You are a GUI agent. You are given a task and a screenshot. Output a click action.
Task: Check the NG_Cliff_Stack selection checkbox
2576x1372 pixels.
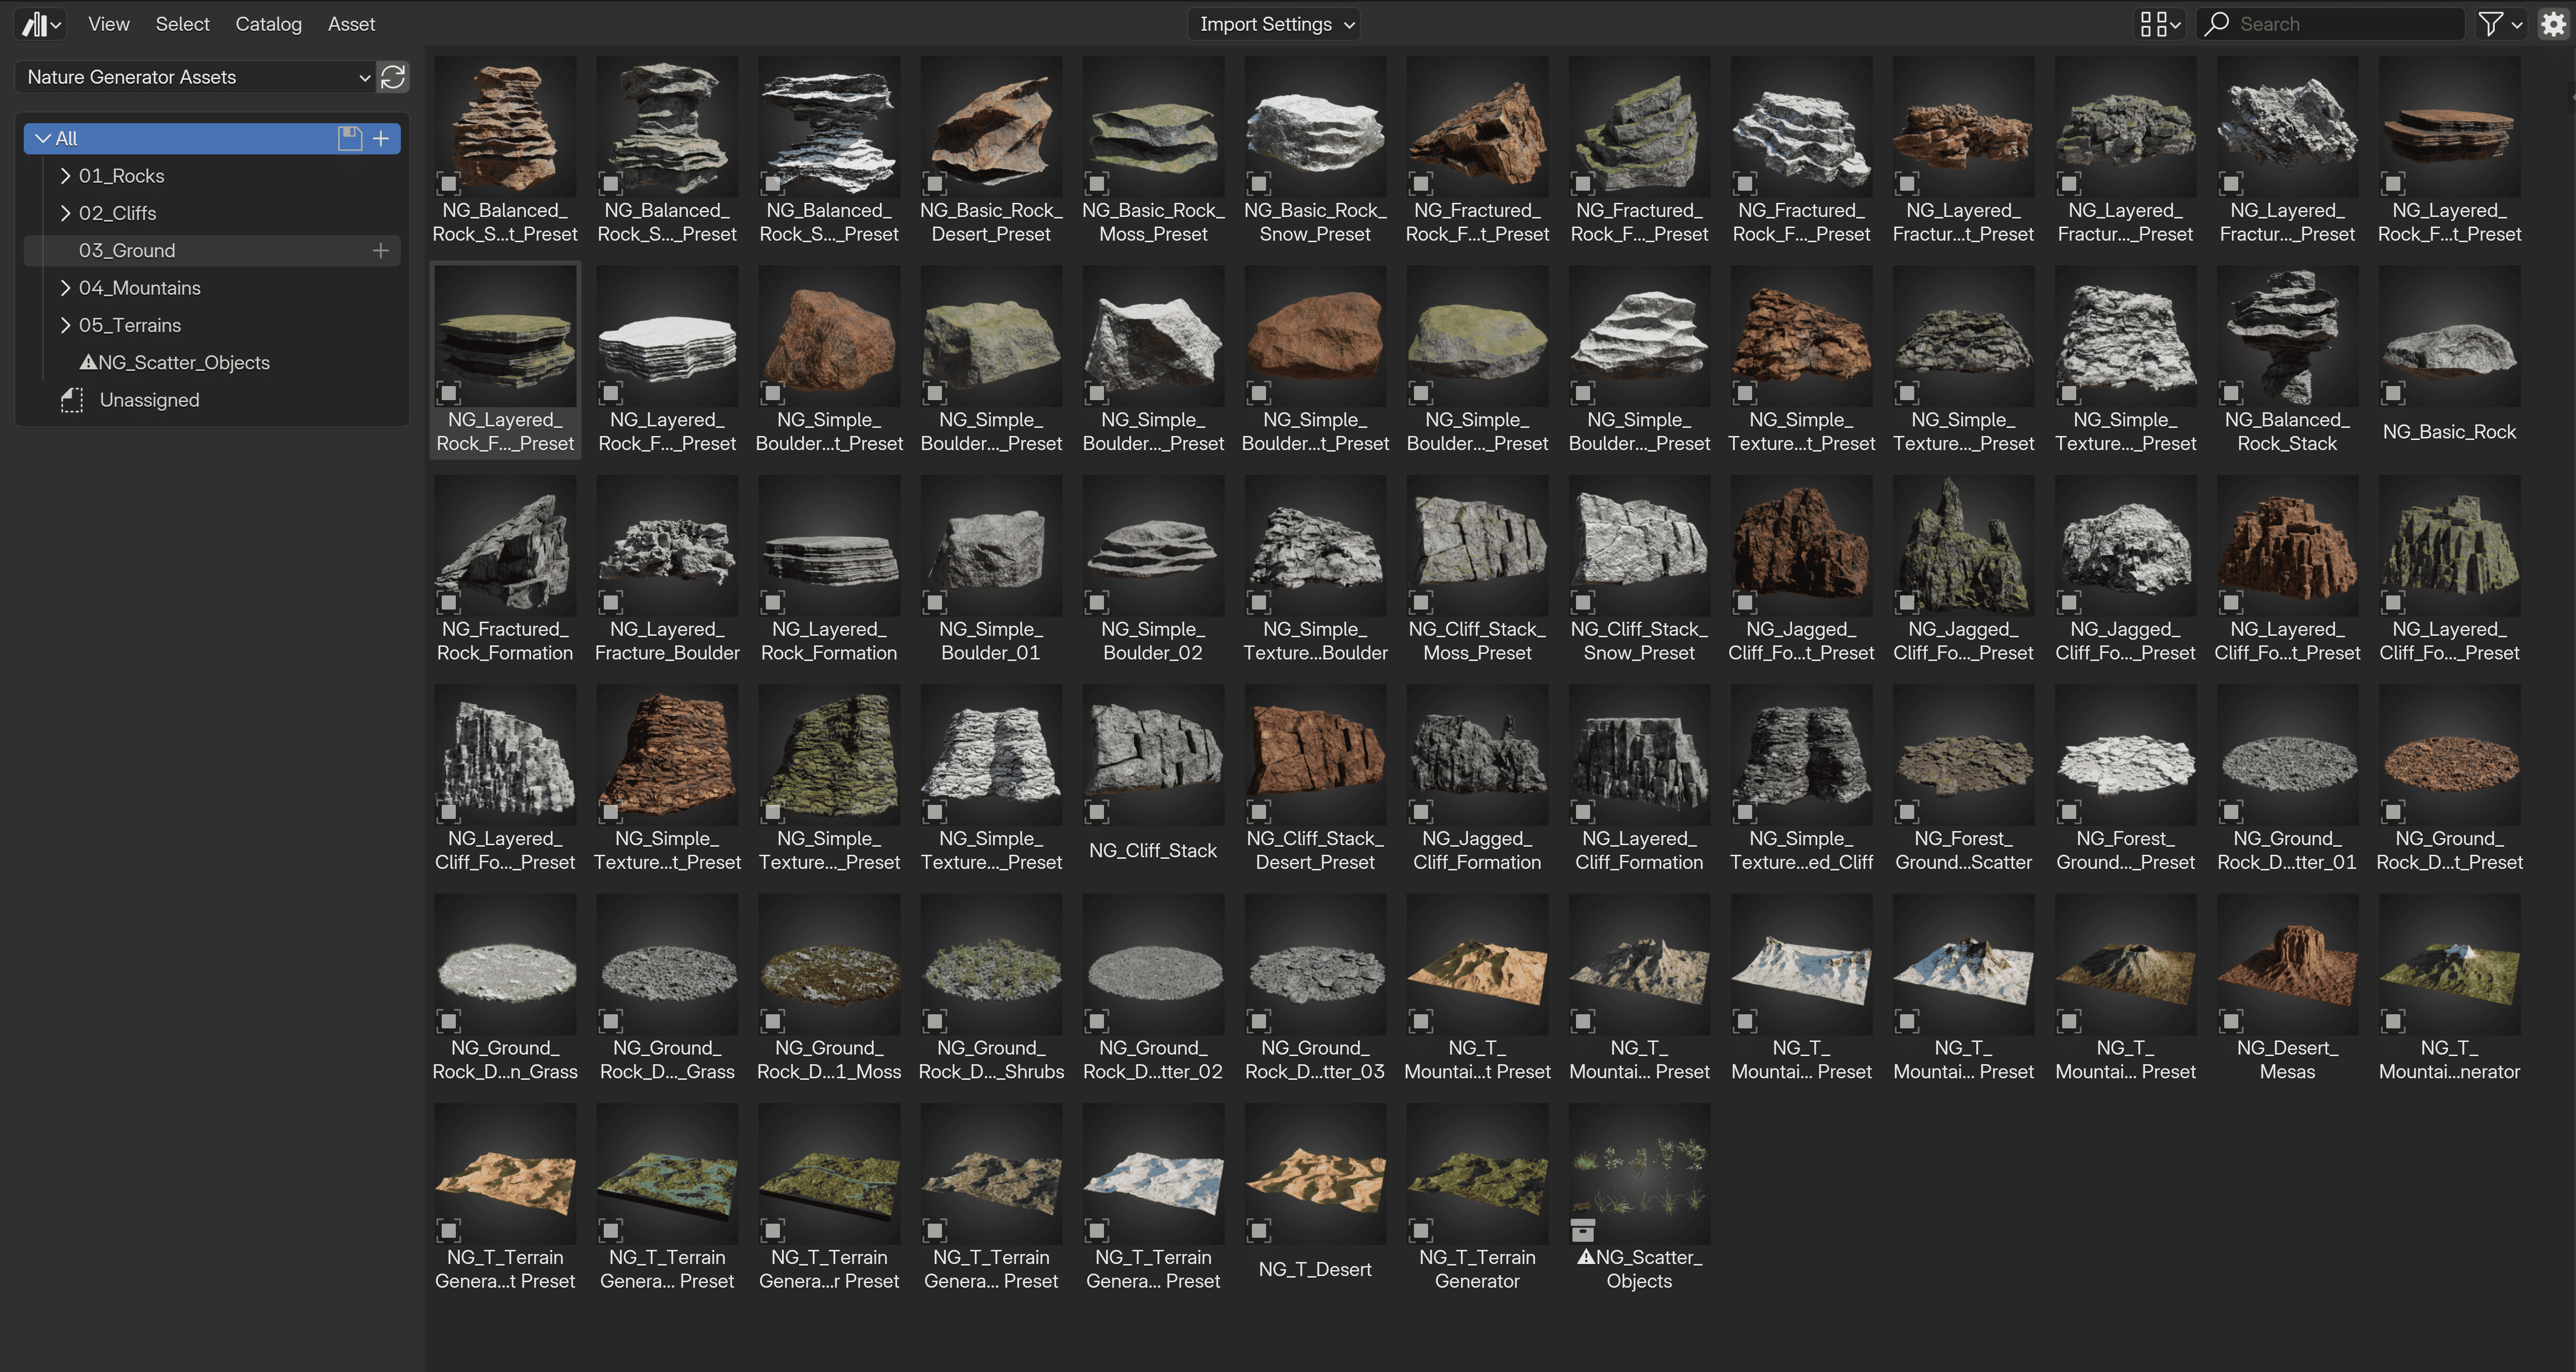pyautogui.click(x=1096, y=812)
